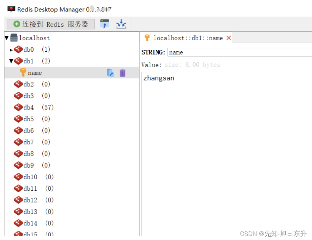Screen dimensions: 312x240
Task: Select the db9 label
Action: (28, 165)
